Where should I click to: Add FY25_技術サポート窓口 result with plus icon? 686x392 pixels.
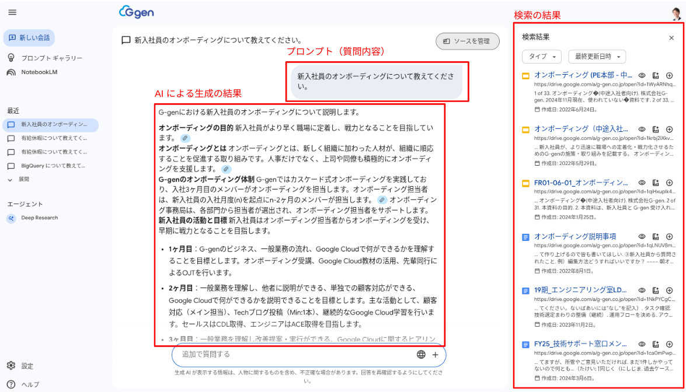click(670, 344)
